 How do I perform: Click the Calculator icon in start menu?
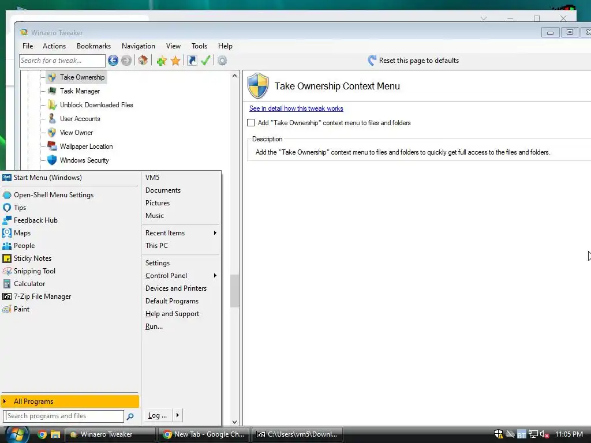click(7, 284)
